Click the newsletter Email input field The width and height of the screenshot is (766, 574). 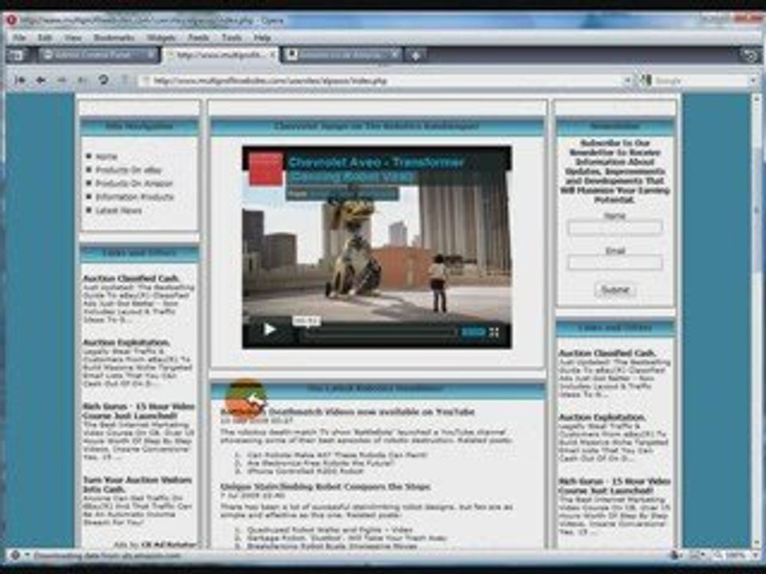click(614, 263)
